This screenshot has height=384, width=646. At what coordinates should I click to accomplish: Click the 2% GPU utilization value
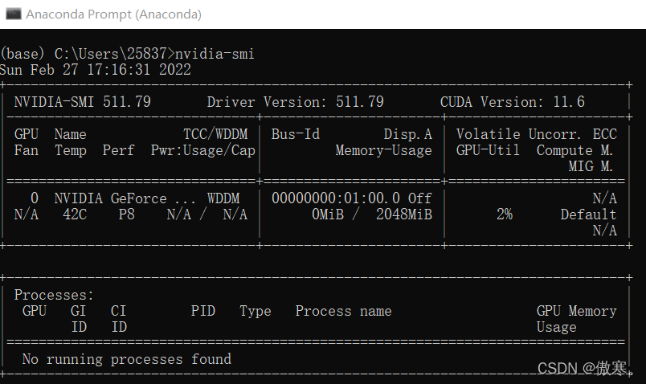click(505, 214)
